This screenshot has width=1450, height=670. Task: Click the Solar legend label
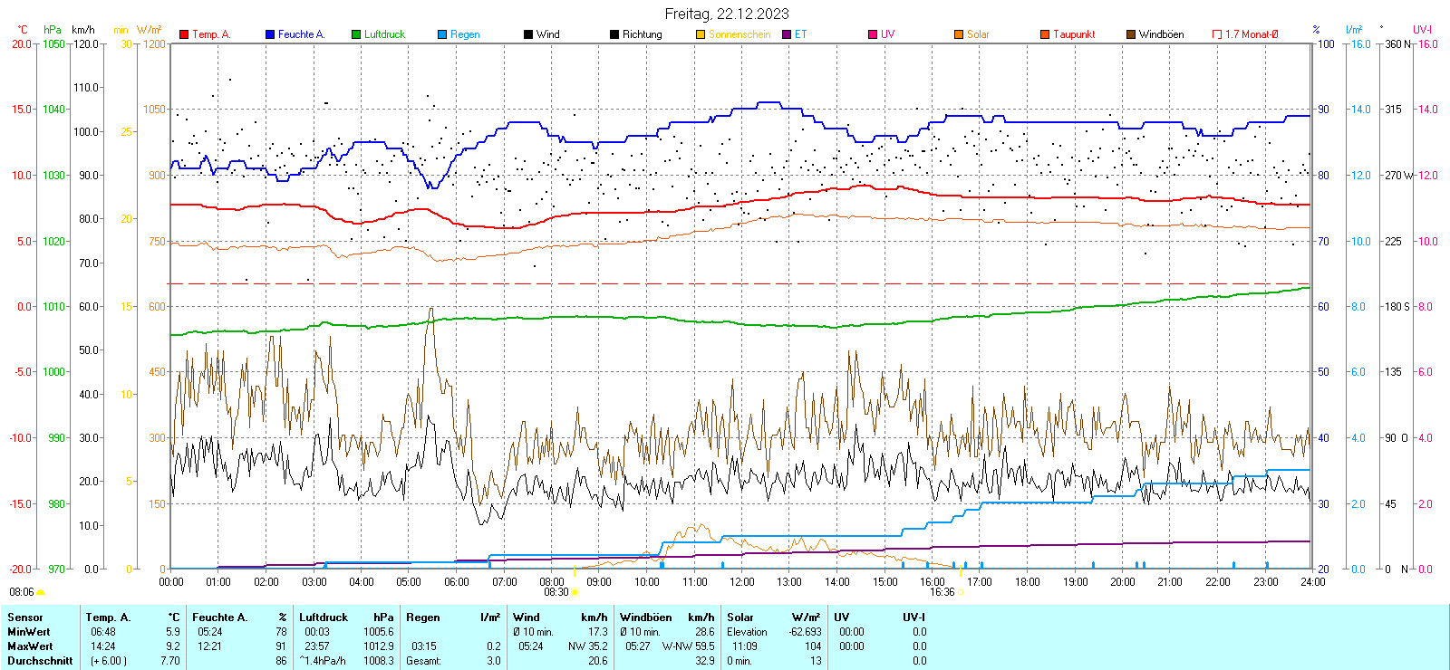coord(978,34)
